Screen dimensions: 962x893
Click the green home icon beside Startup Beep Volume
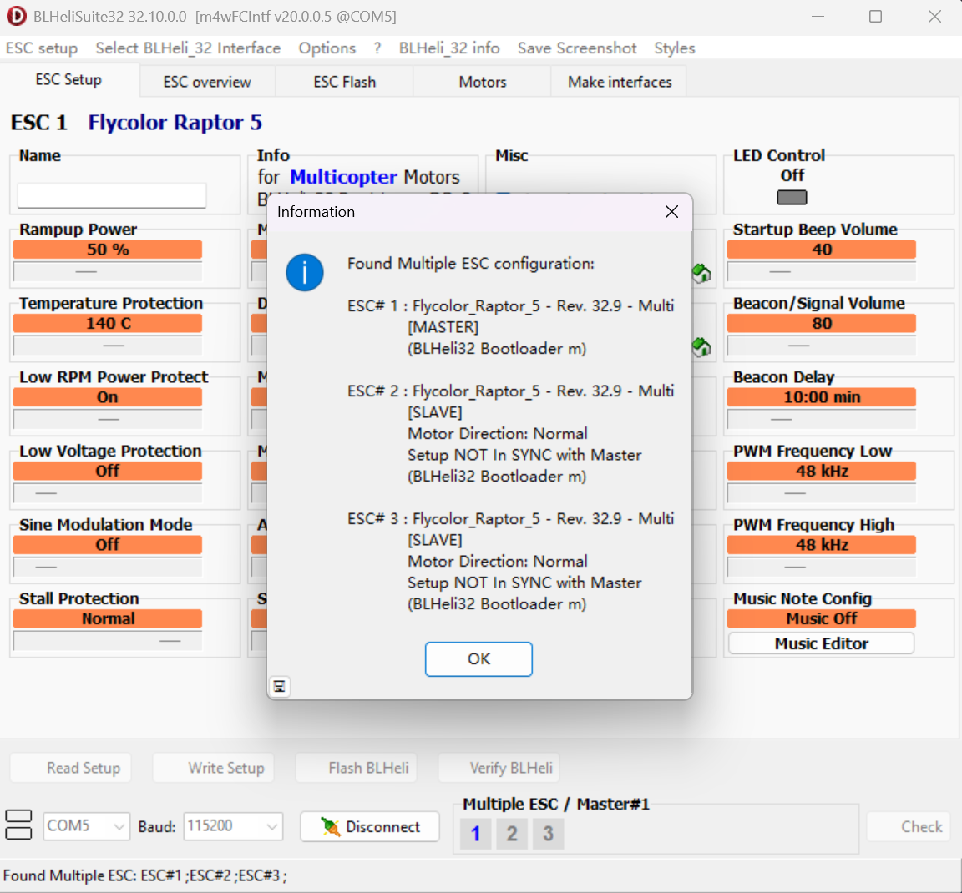pos(701,273)
